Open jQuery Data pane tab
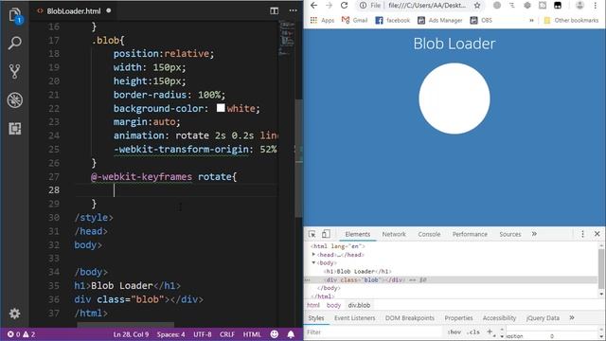Viewport: 606px width, 341px height. click(543, 318)
